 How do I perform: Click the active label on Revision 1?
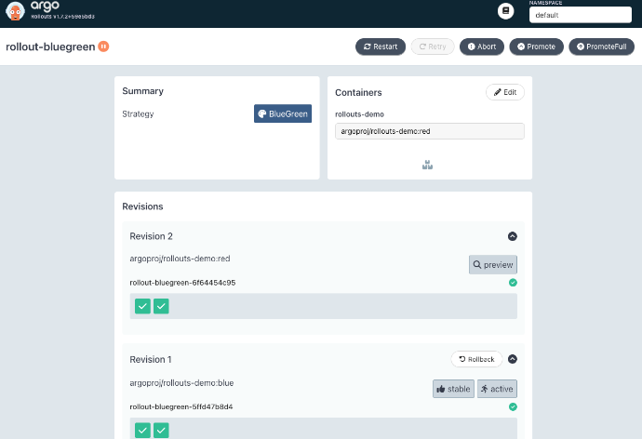[497, 389]
